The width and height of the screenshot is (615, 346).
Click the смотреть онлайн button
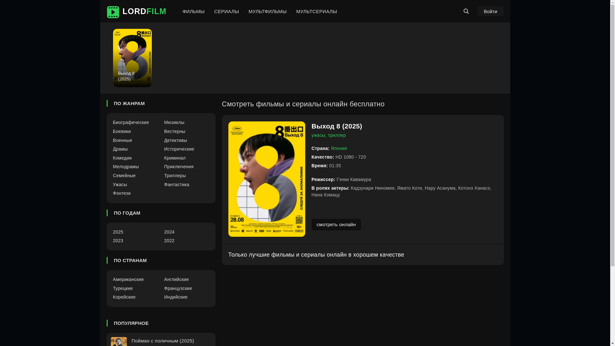(336, 225)
